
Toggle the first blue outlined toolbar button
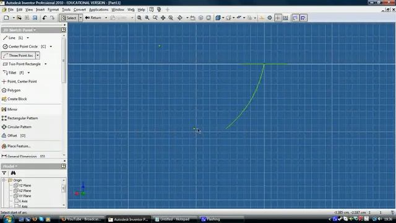click(x=295, y=18)
